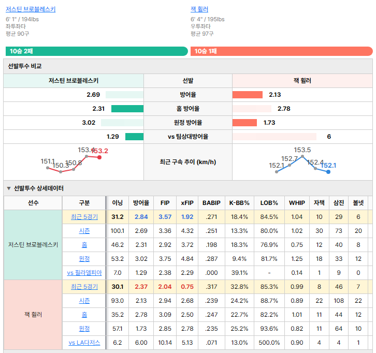Viewport: 376px width, 353px height.
Task: Click 시즌 link in 93.0 innings row
Action: [84, 301]
